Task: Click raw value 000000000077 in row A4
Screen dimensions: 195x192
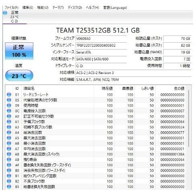Action: (172, 132)
